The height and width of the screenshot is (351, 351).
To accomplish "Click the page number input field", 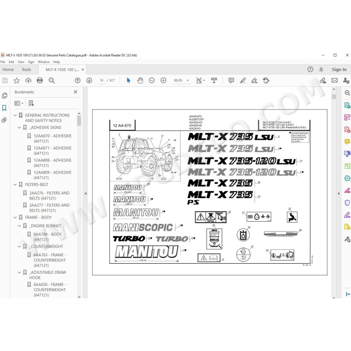I will tap(102, 80).
